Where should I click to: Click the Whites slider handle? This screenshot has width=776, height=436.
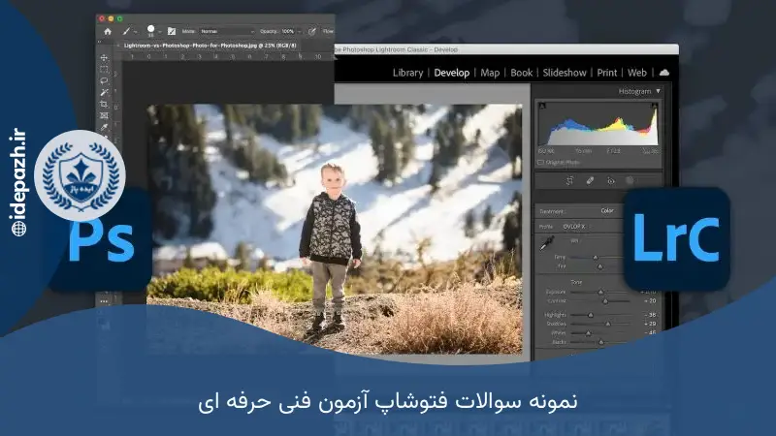(x=588, y=333)
